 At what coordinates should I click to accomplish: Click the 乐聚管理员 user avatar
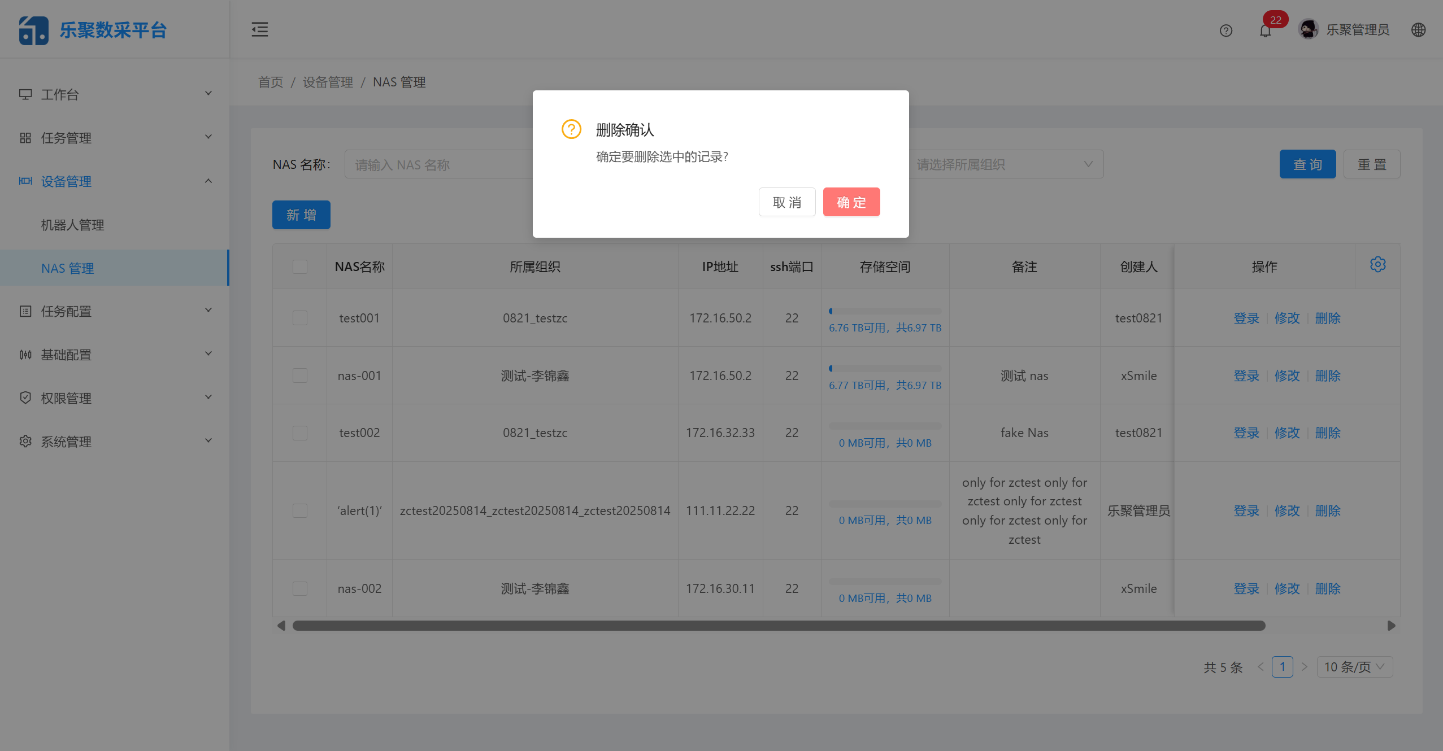click(x=1308, y=29)
